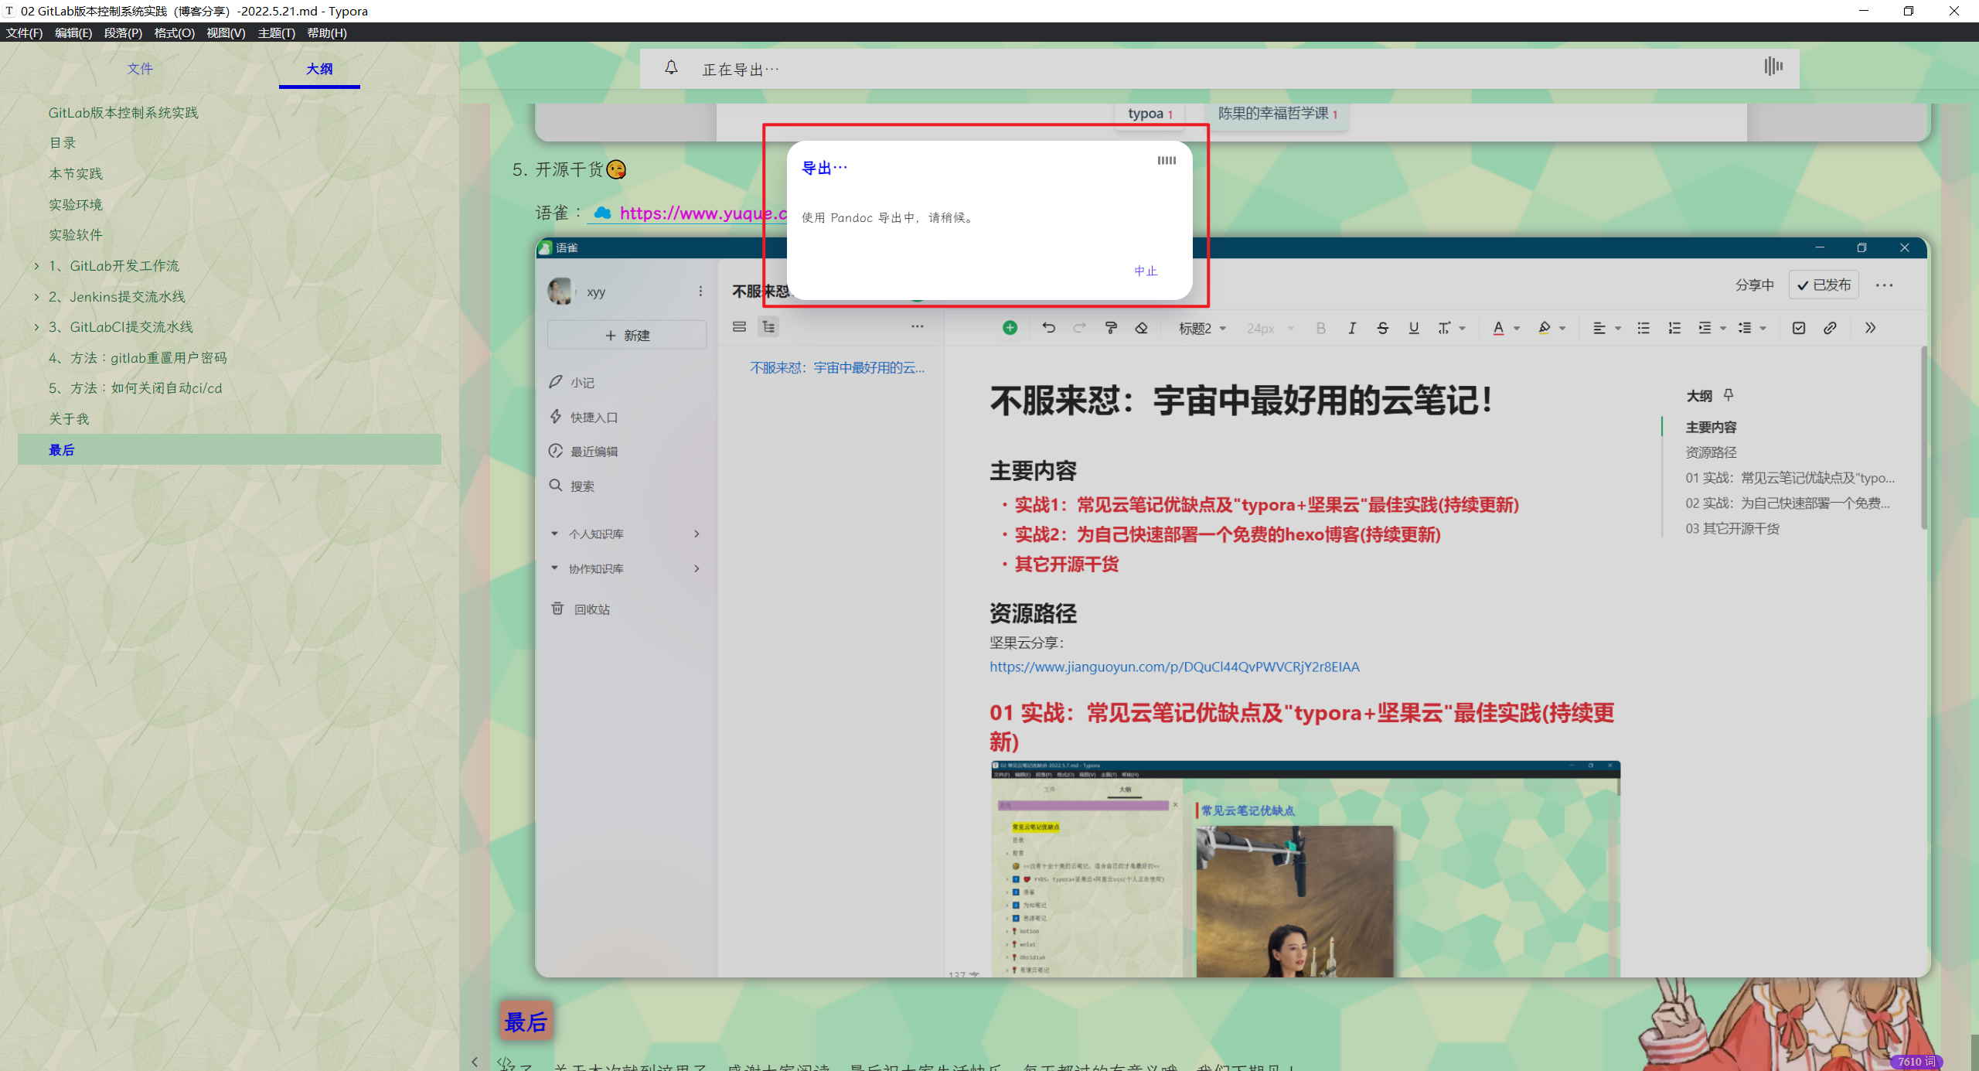Open the 标题2 heading style dropdown

click(1202, 328)
